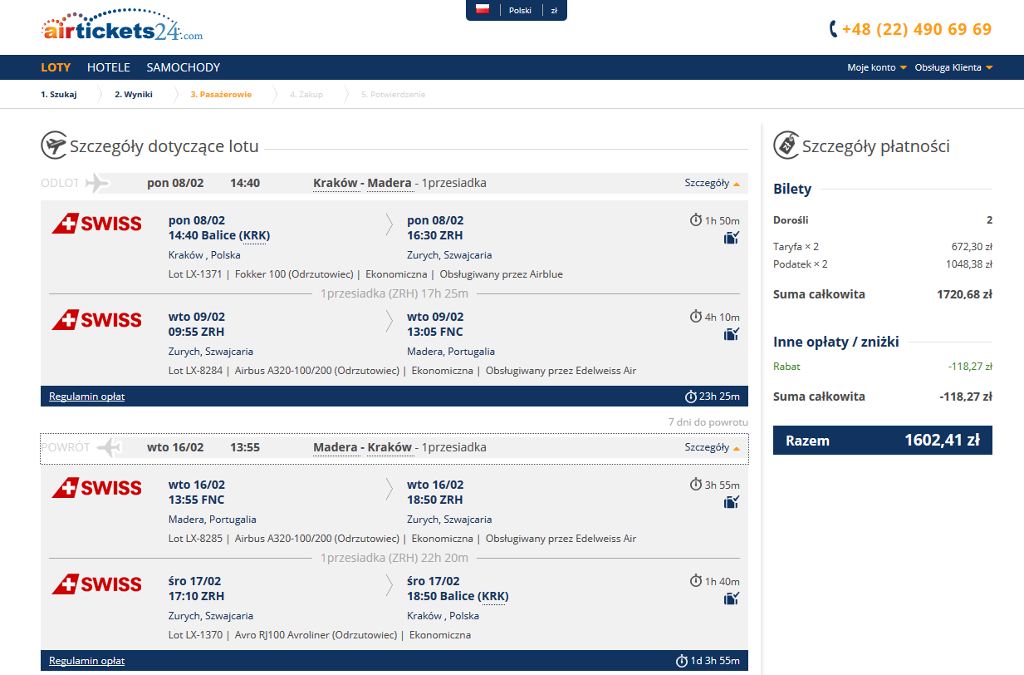Return to step 1. Szukaj
Viewport: 1024px width, 675px height.
point(59,94)
